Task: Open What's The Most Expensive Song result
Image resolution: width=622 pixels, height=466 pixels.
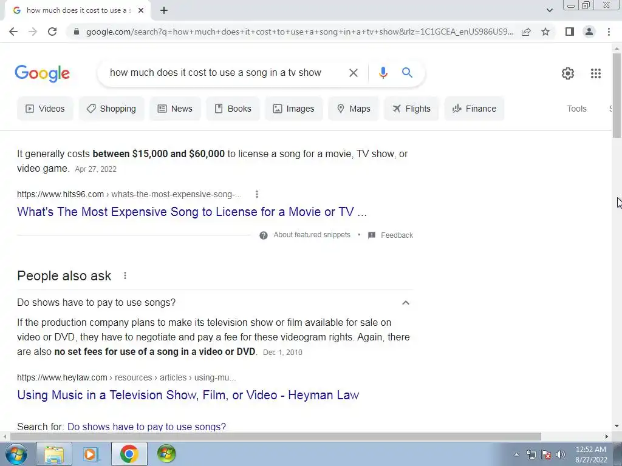Action: (x=192, y=212)
